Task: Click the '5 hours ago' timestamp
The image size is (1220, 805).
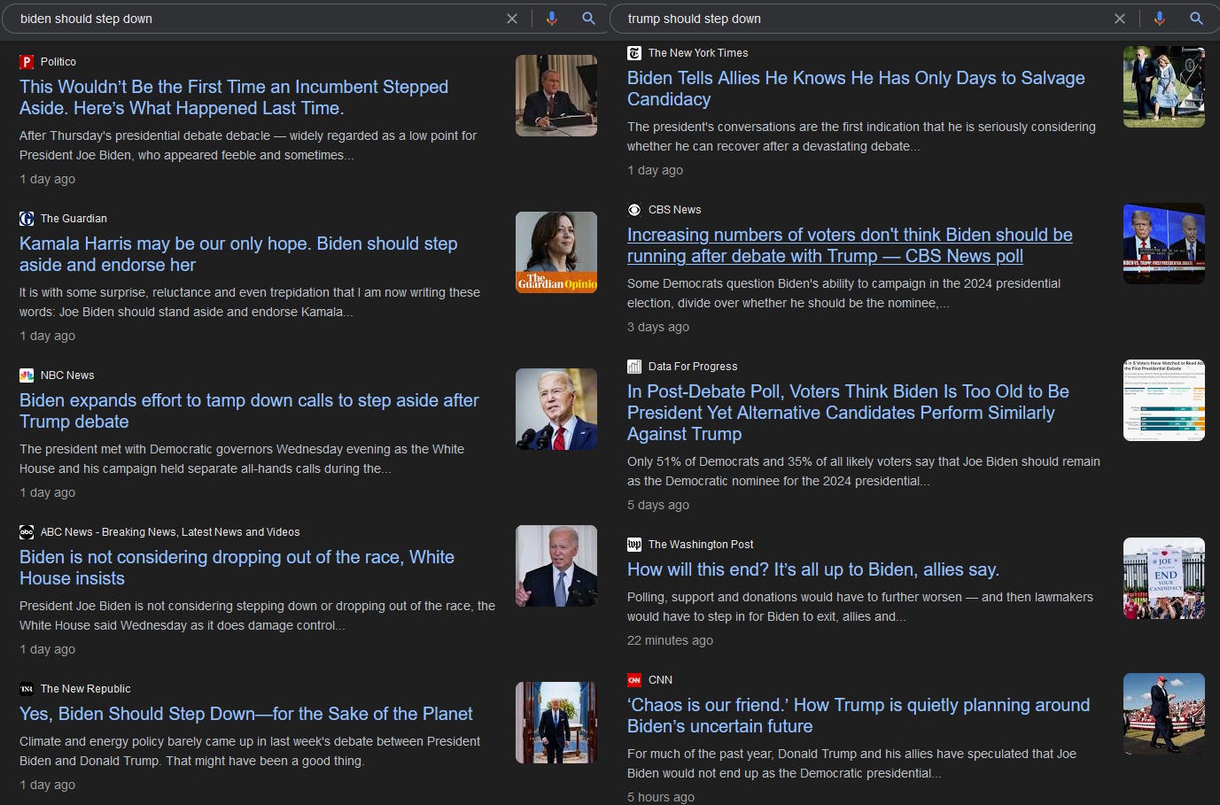Action: [661, 797]
